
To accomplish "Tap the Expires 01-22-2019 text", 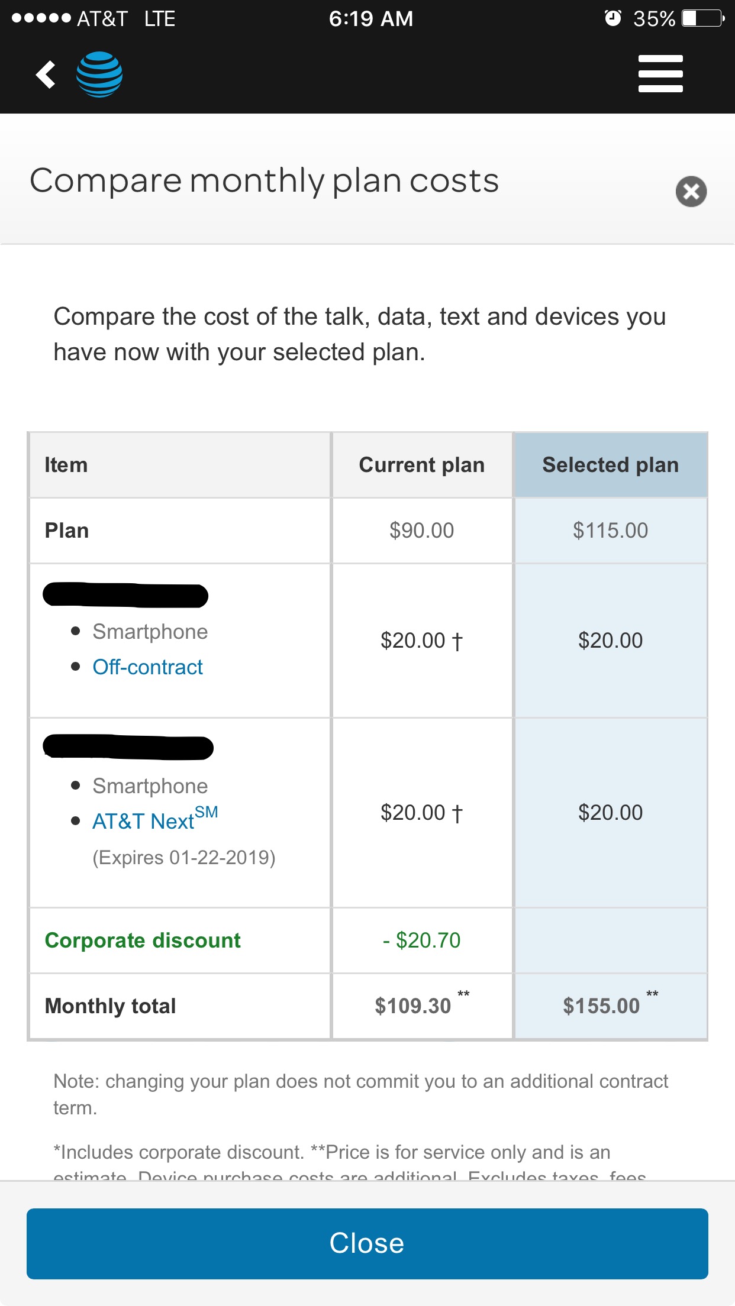I will (184, 858).
